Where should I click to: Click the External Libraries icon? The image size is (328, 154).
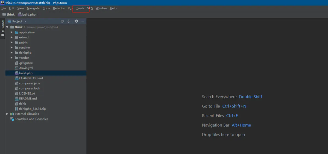(12, 114)
